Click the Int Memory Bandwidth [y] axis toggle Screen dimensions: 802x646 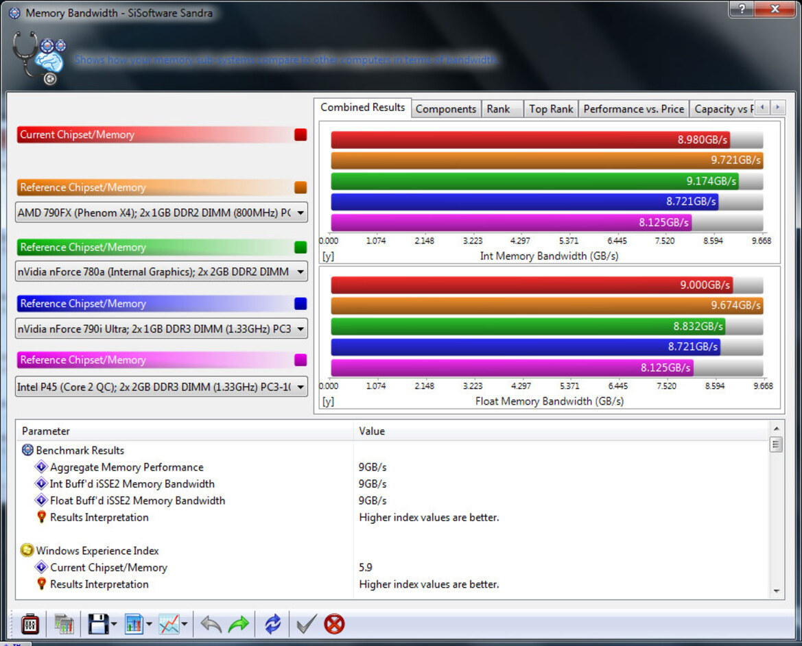328,256
